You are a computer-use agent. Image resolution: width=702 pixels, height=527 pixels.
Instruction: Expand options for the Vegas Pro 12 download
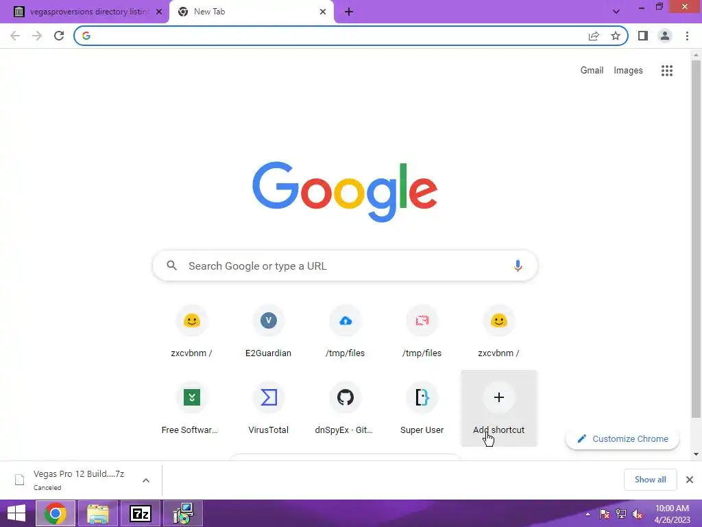click(x=146, y=480)
